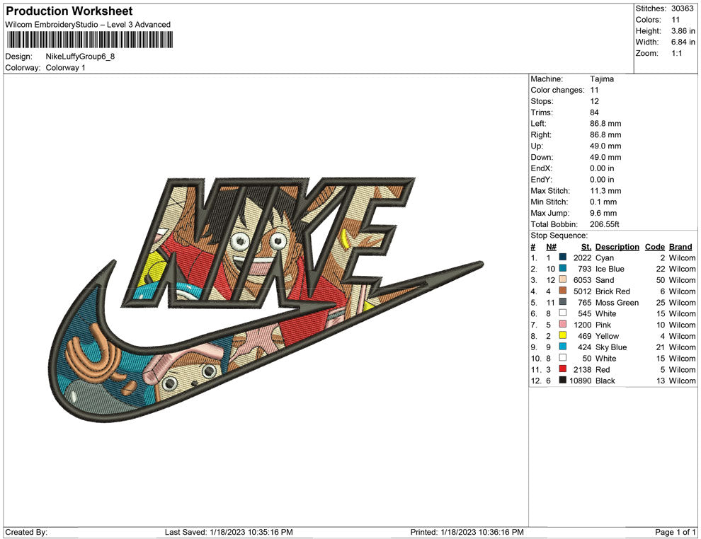Click the 'Sky Blue' description text
This screenshot has width=701, height=539.
click(x=610, y=347)
